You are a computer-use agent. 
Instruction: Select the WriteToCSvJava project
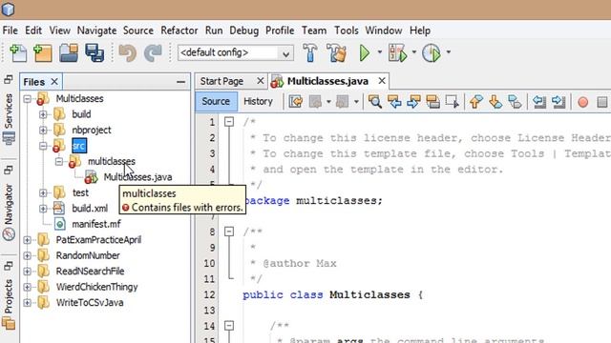(90, 303)
